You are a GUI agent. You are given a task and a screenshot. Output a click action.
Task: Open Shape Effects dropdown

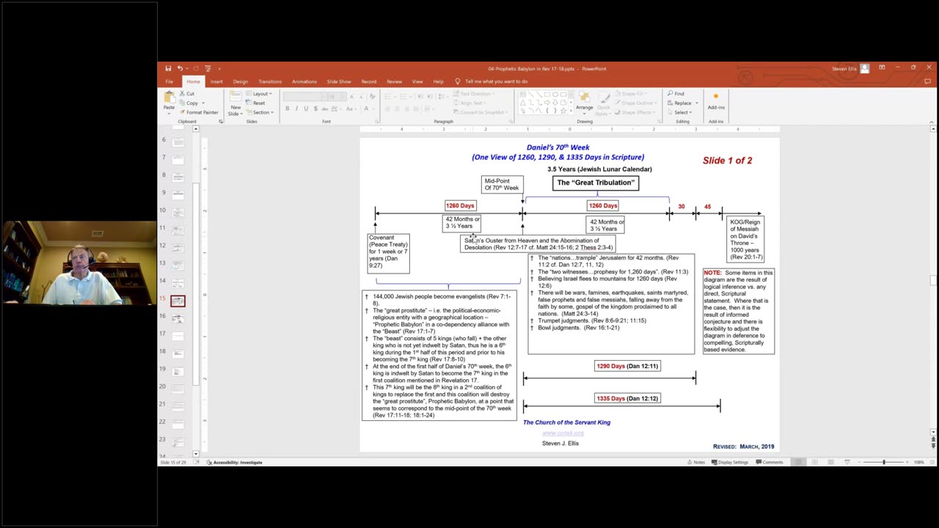635,112
